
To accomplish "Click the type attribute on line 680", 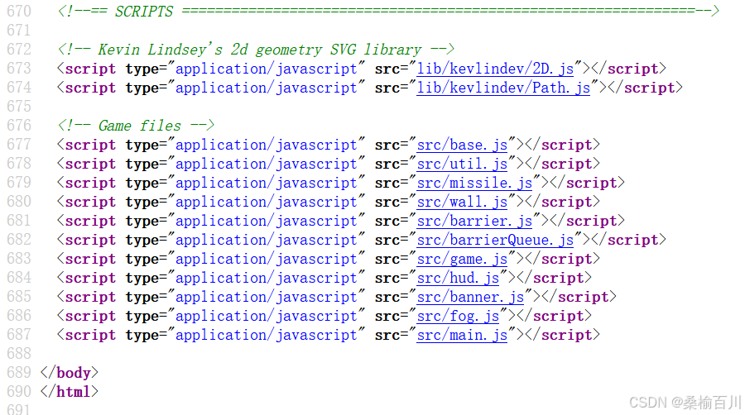I will point(142,202).
